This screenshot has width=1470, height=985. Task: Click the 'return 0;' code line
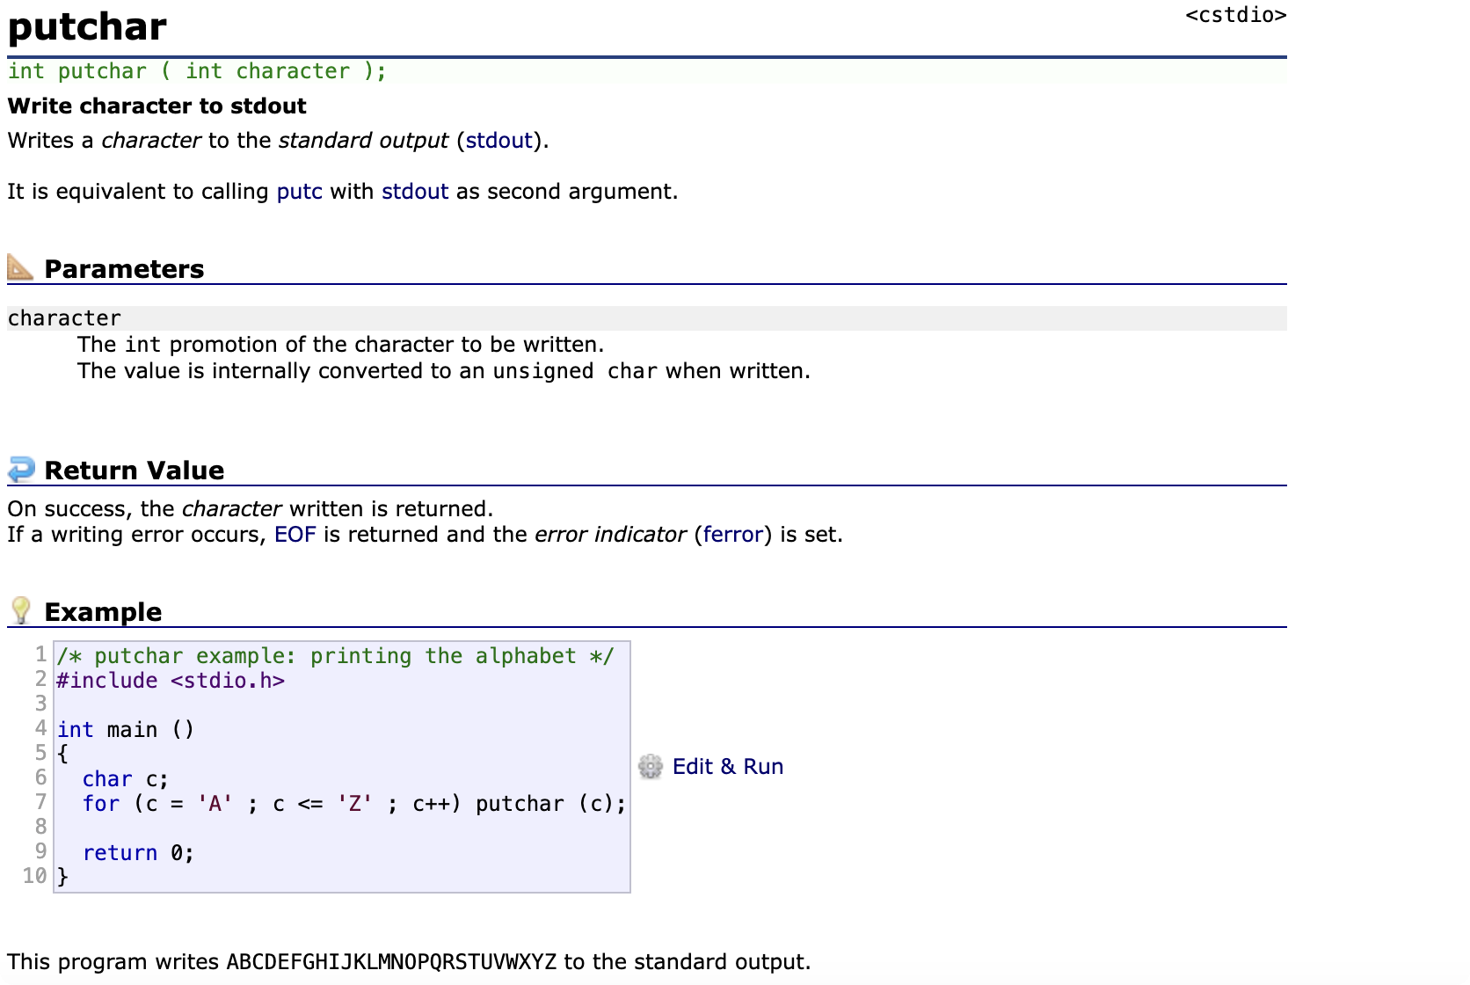(138, 853)
